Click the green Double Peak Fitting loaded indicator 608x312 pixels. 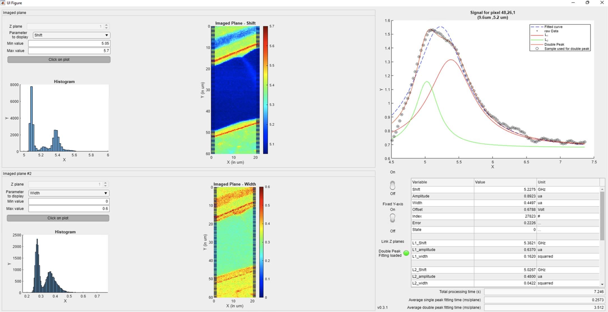click(406, 253)
